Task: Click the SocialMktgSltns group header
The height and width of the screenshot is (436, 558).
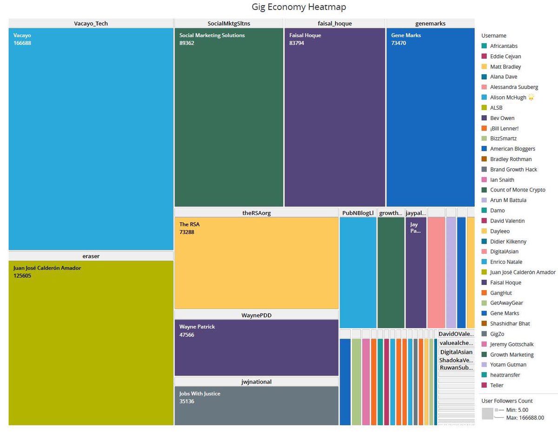Action: coord(229,23)
